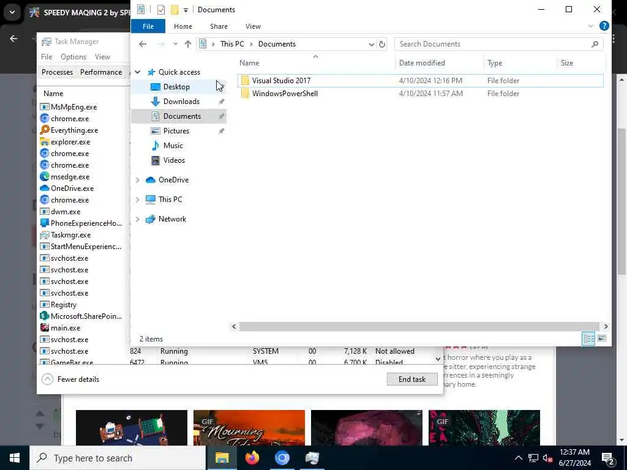Open Chrome from the taskbar
The image size is (627, 470).
pyautogui.click(x=282, y=458)
